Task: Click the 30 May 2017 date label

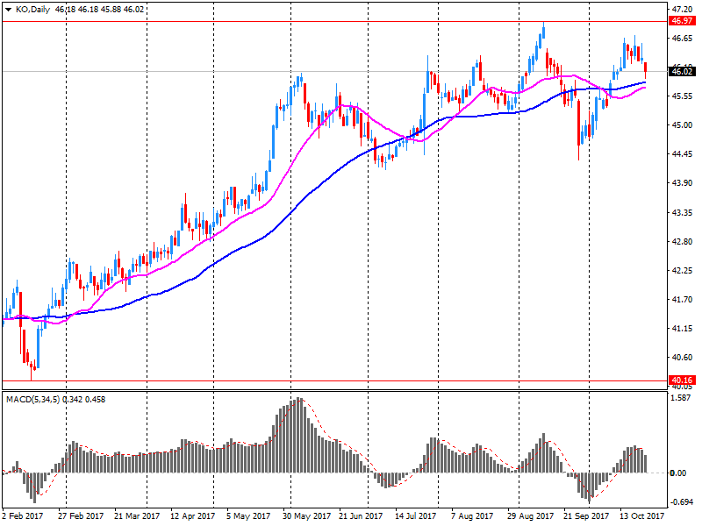Action: 304,516
